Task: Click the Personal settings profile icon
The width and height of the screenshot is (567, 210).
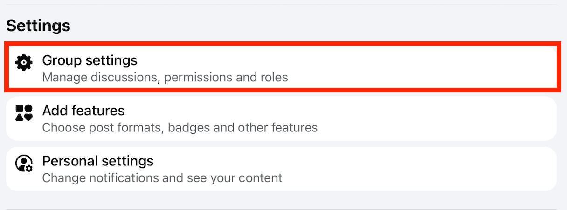Action: (x=24, y=163)
